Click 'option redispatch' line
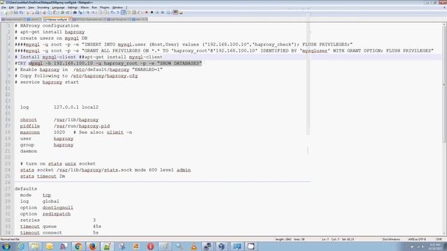Screen dimensions: 447x251 pyautogui.click(x=45, y=214)
